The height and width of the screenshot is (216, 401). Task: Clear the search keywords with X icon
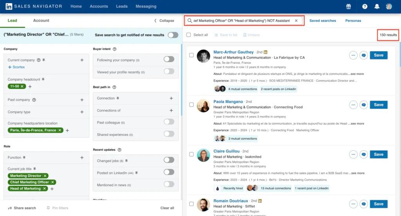296,20
